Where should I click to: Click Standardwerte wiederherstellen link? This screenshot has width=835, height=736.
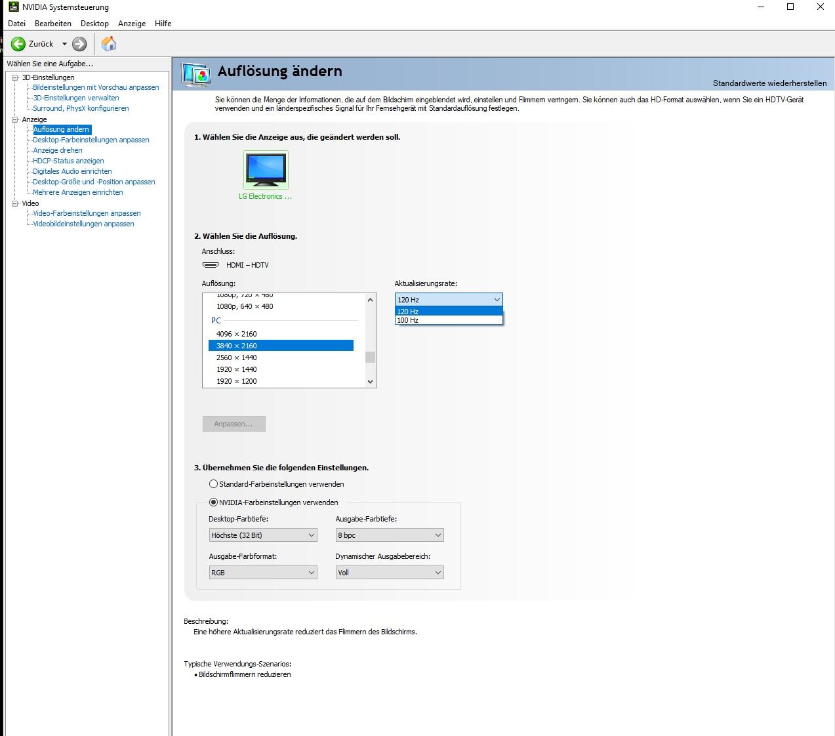(x=769, y=83)
